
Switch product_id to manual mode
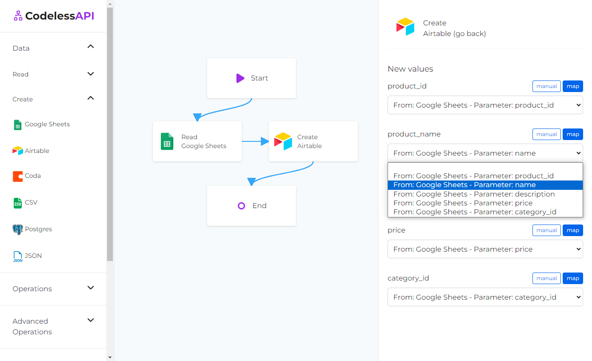[547, 86]
